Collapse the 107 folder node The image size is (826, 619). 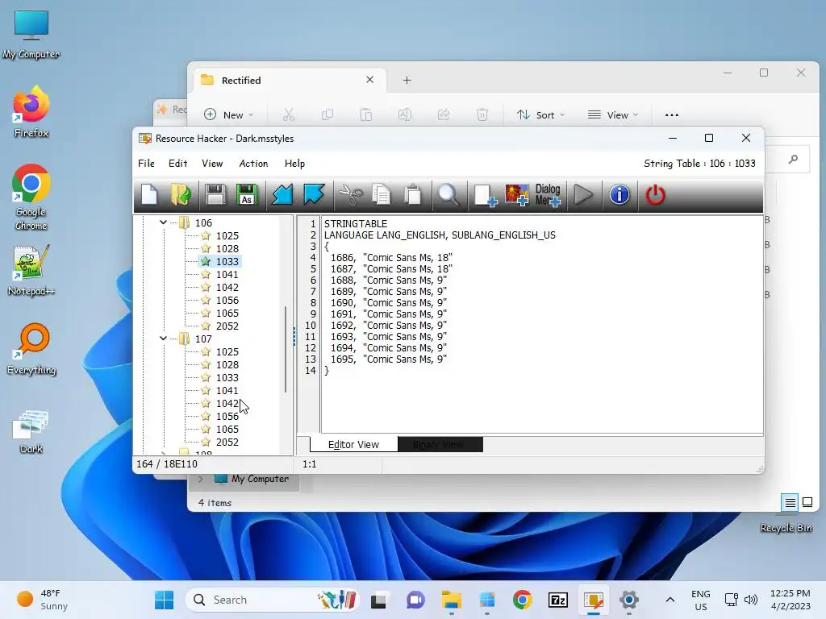coord(163,339)
